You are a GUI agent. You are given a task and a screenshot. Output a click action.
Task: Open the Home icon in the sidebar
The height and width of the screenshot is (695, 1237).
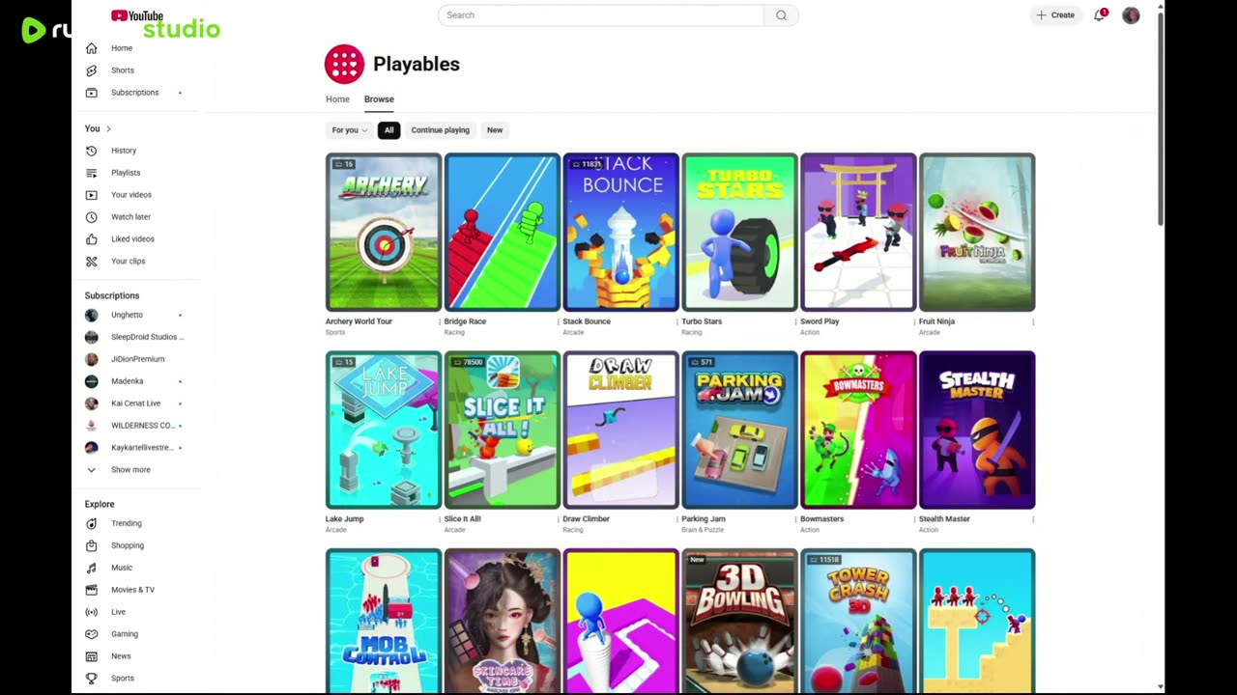91,48
